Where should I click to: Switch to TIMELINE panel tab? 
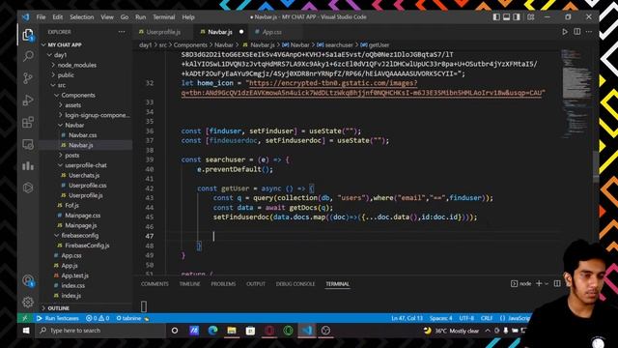click(189, 283)
